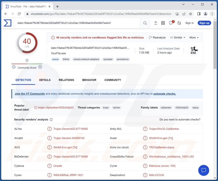This screenshot has width=218, height=181.
Task: Click the browser forward arrow
Action: [12, 14]
